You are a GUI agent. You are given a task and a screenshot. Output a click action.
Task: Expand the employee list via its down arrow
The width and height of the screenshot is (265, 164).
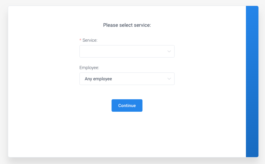pyautogui.click(x=169, y=79)
